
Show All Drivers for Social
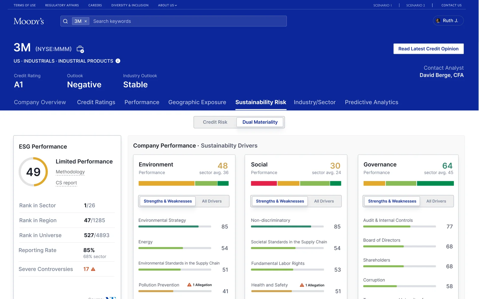pyautogui.click(x=324, y=201)
